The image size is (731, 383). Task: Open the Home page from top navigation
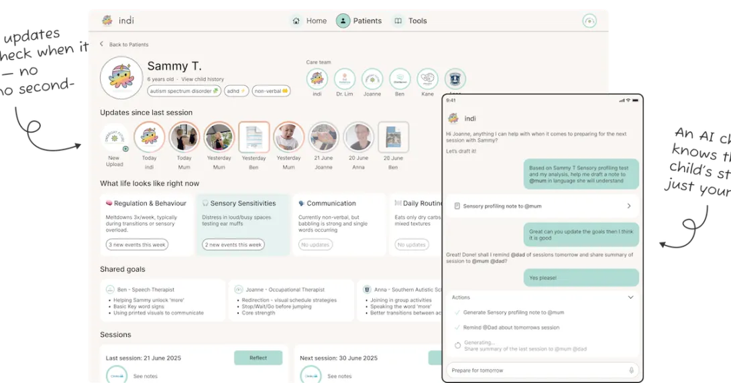tap(309, 21)
